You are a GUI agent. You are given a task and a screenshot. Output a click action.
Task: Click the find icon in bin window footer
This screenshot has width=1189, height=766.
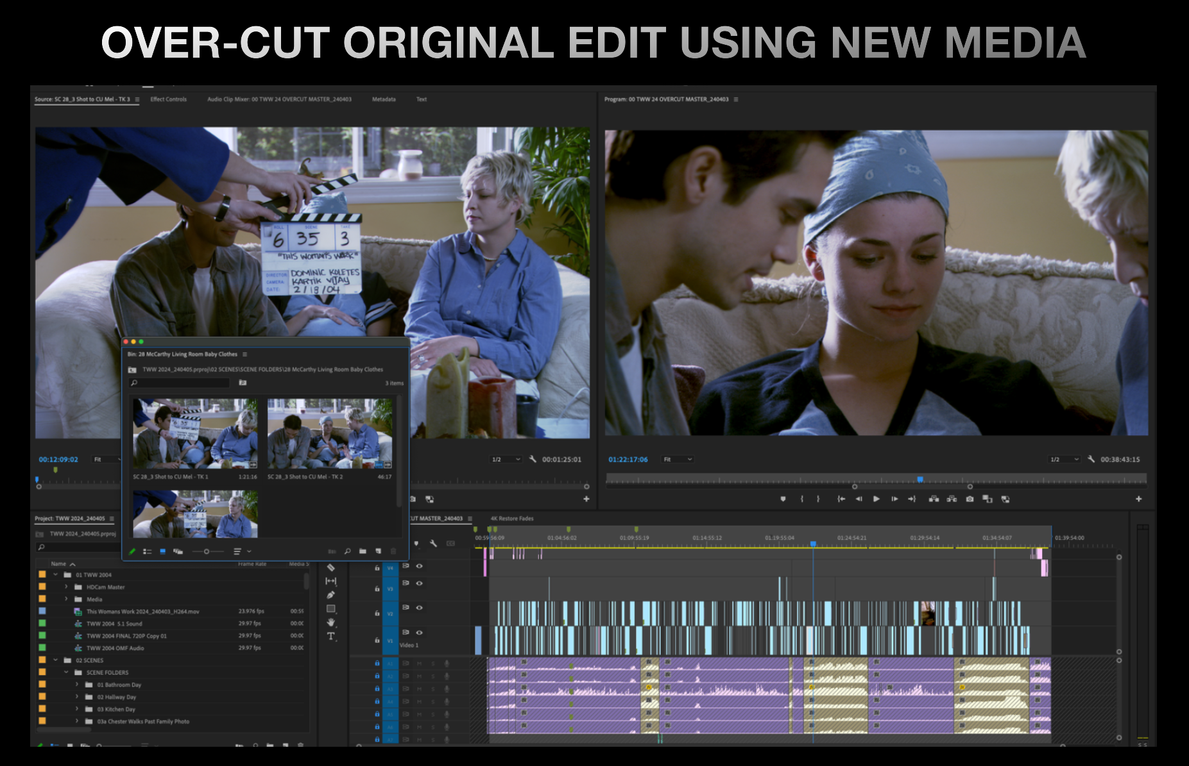point(347,551)
